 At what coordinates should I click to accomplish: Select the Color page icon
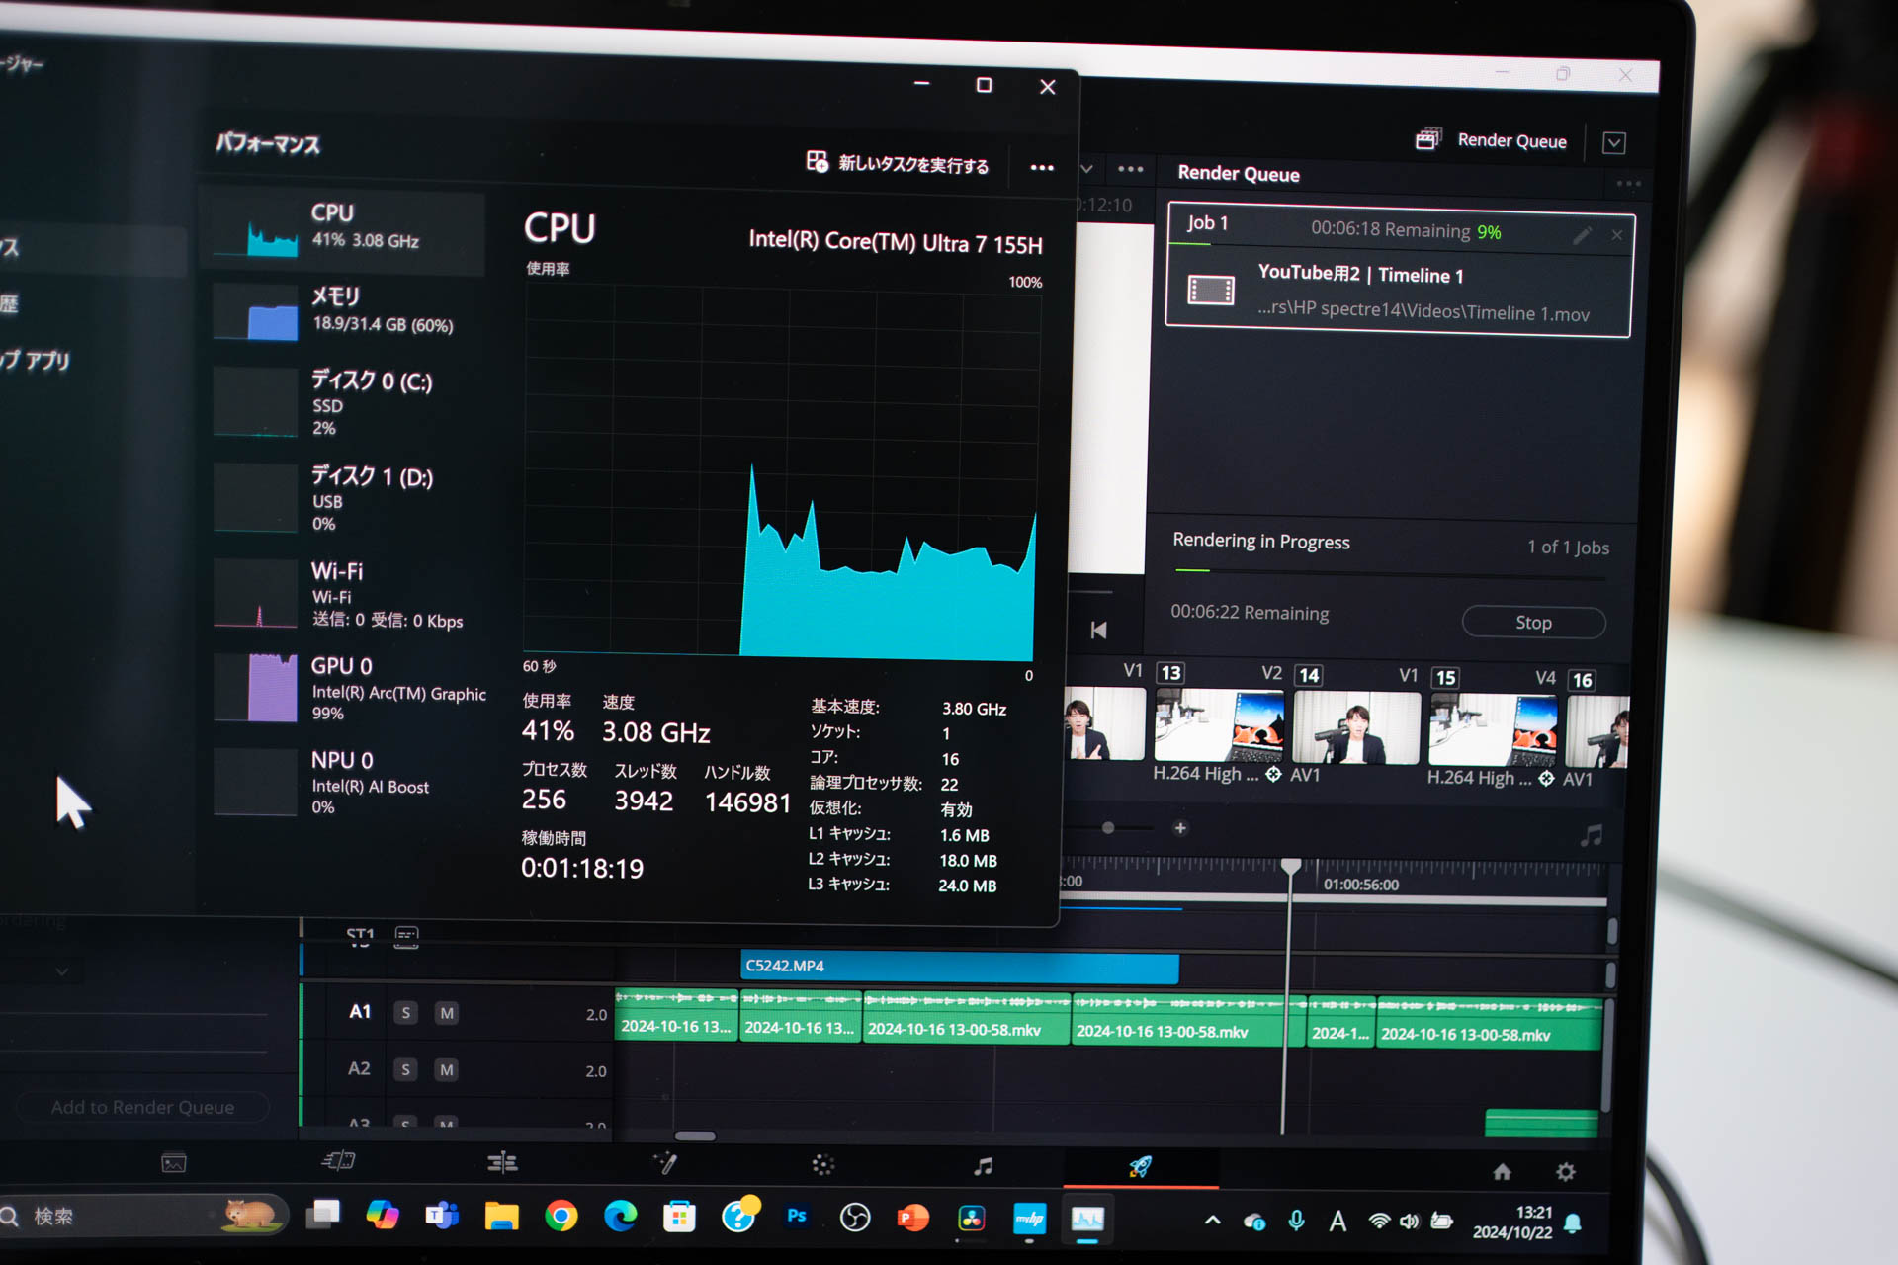(x=823, y=1166)
